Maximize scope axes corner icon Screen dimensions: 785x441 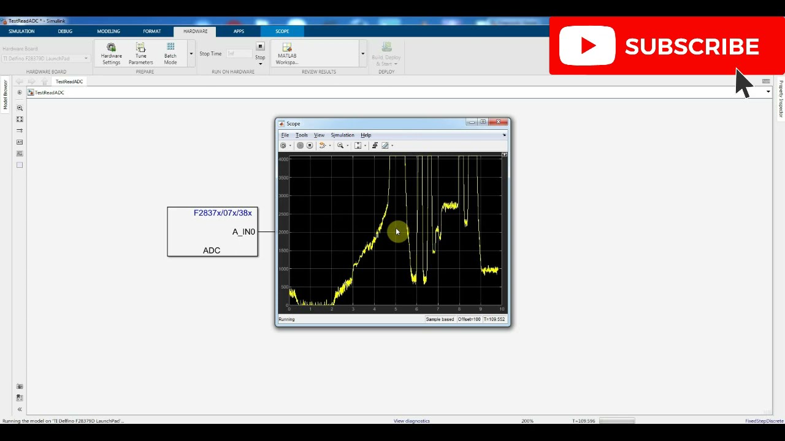point(504,154)
